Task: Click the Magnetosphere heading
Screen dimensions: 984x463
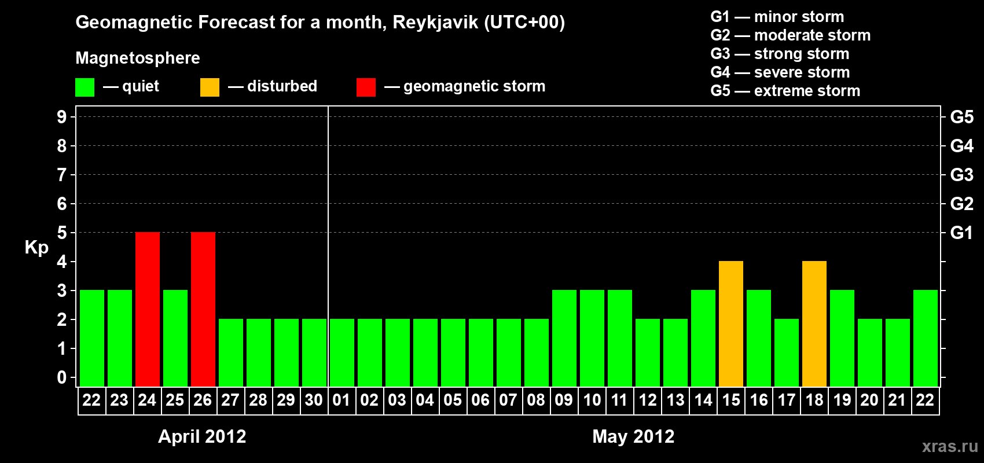Action: click(138, 58)
